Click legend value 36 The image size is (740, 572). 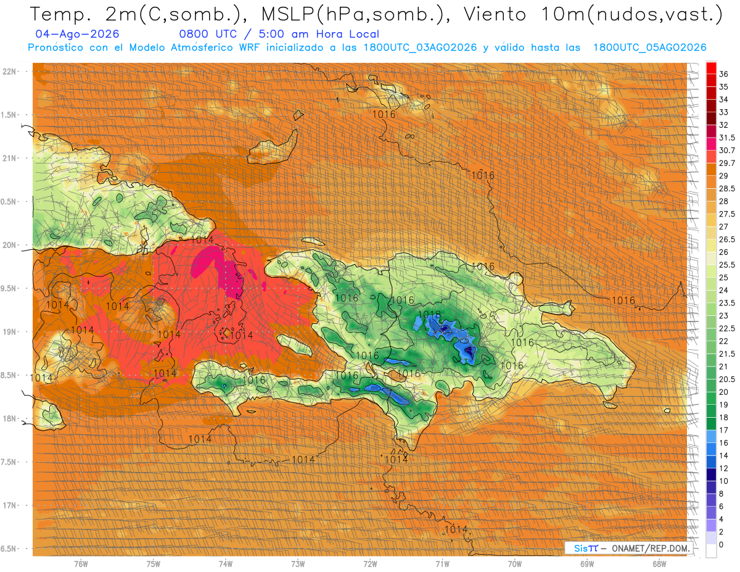tap(723, 74)
